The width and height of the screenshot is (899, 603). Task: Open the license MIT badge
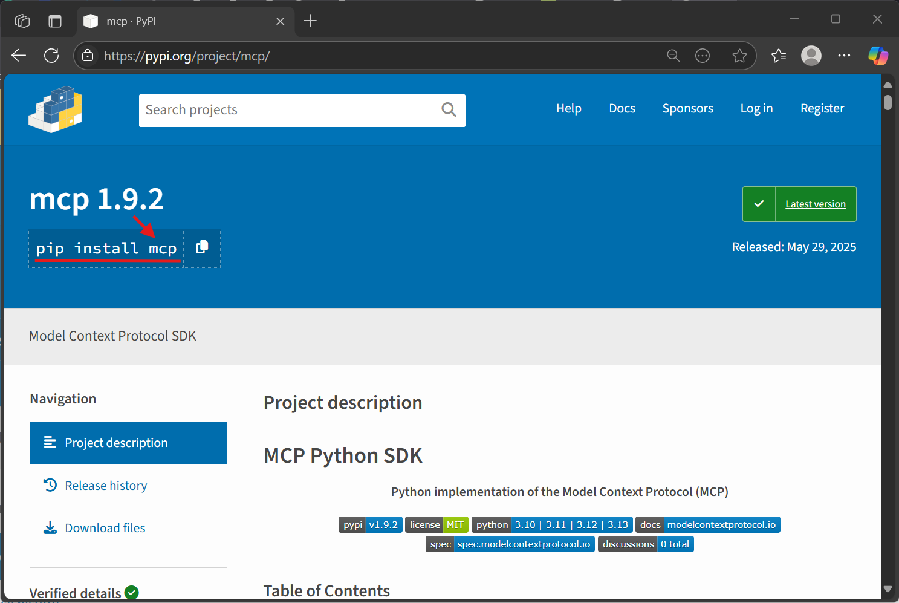(x=437, y=524)
